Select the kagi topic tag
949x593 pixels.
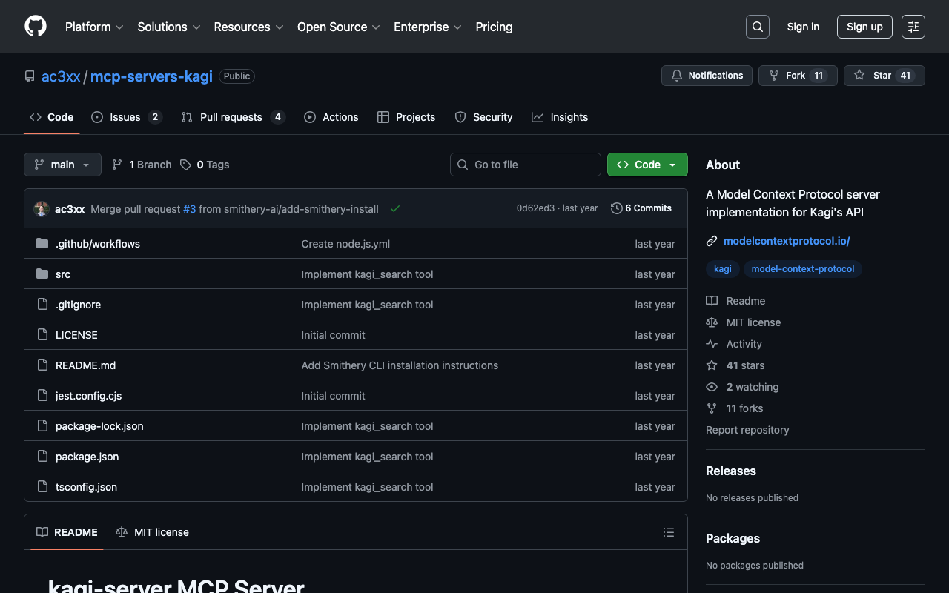point(722,269)
